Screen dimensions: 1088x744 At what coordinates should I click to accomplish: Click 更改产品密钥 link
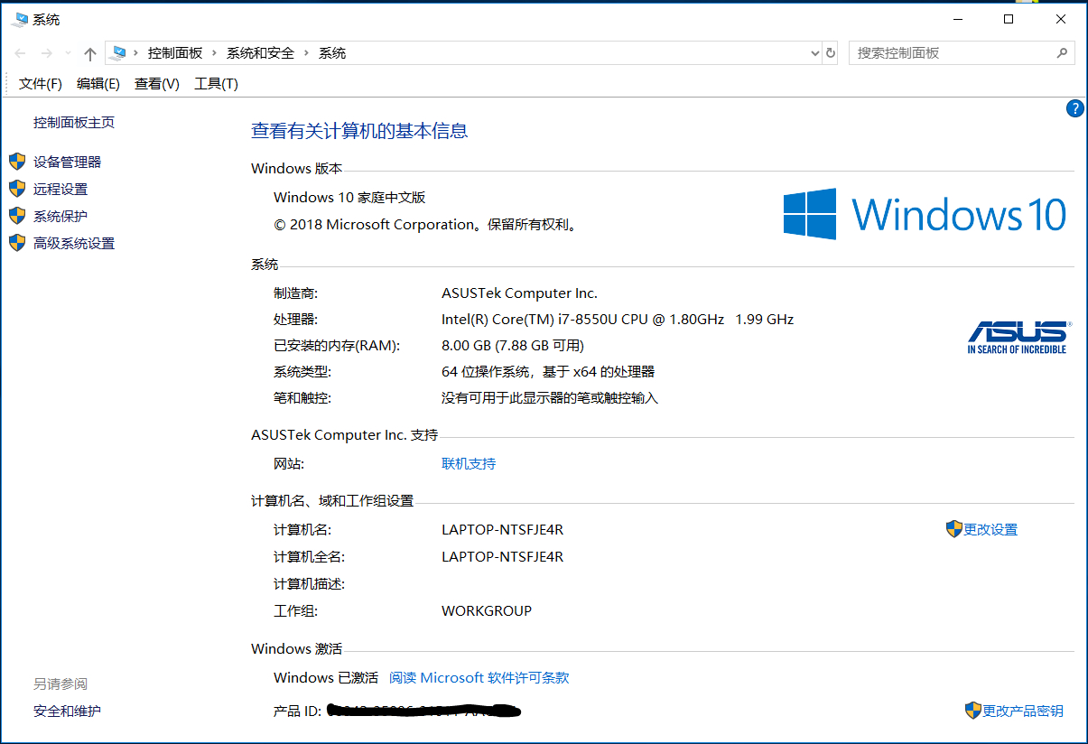pyautogui.click(x=1023, y=711)
